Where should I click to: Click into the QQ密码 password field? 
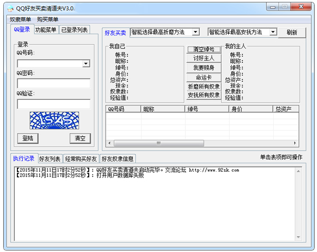click(x=54, y=83)
